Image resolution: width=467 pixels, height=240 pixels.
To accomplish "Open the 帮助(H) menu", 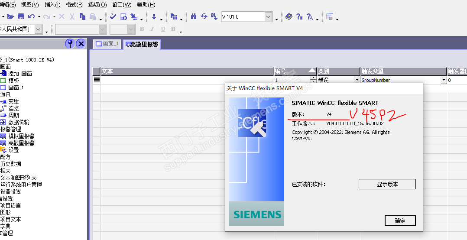I will (146, 5).
